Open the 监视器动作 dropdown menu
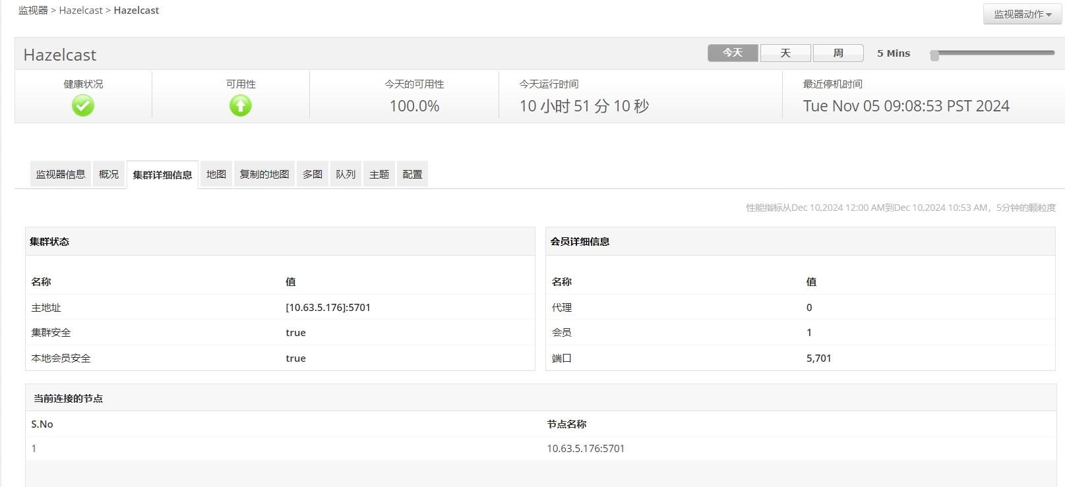This screenshot has height=487, width=1065. [x=1022, y=14]
